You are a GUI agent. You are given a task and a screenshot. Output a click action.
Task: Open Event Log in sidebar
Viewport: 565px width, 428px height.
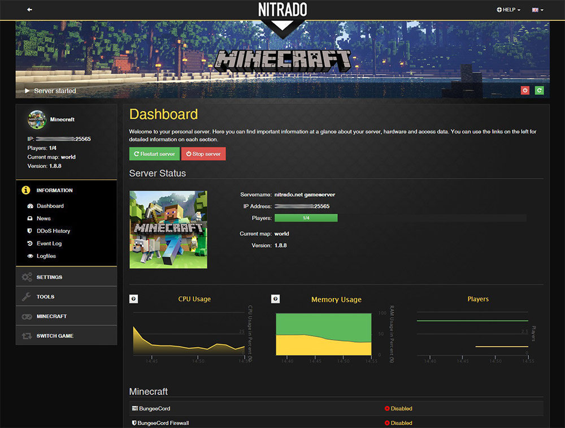(49, 244)
